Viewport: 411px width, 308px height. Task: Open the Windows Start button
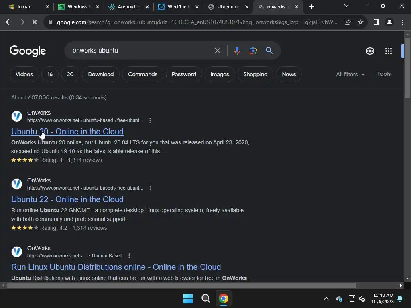(x=188, y=298)
